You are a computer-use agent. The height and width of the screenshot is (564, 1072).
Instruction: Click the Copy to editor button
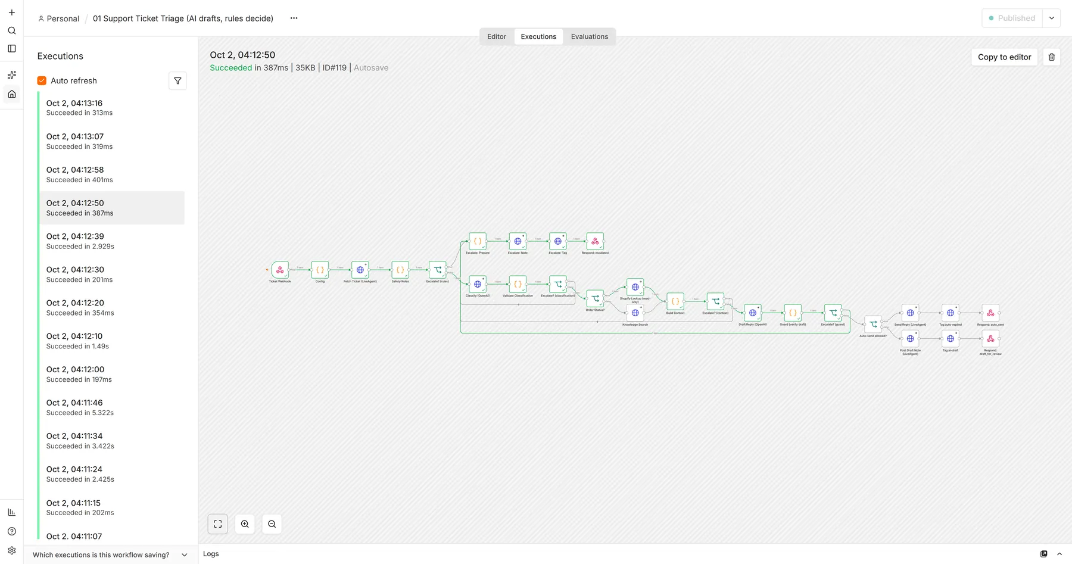(x=1004, y=57)
